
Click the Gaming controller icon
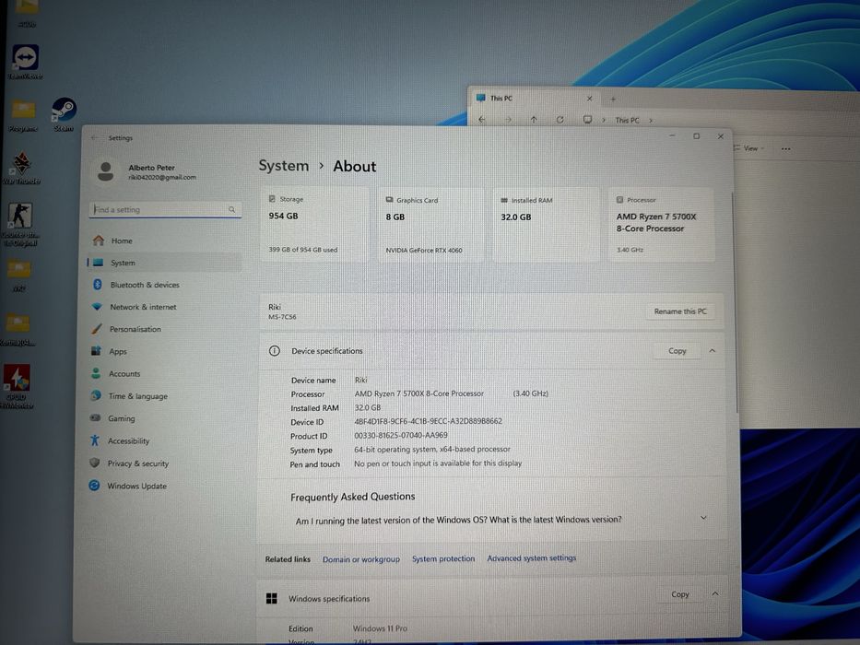click(96, 418)
